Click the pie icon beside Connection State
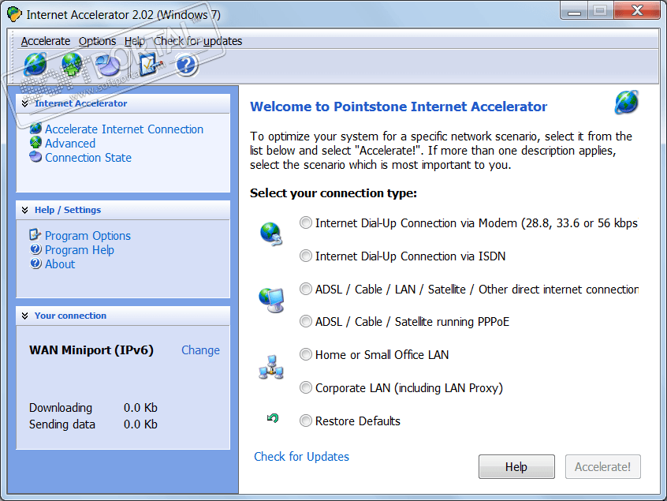 point(35,157)
